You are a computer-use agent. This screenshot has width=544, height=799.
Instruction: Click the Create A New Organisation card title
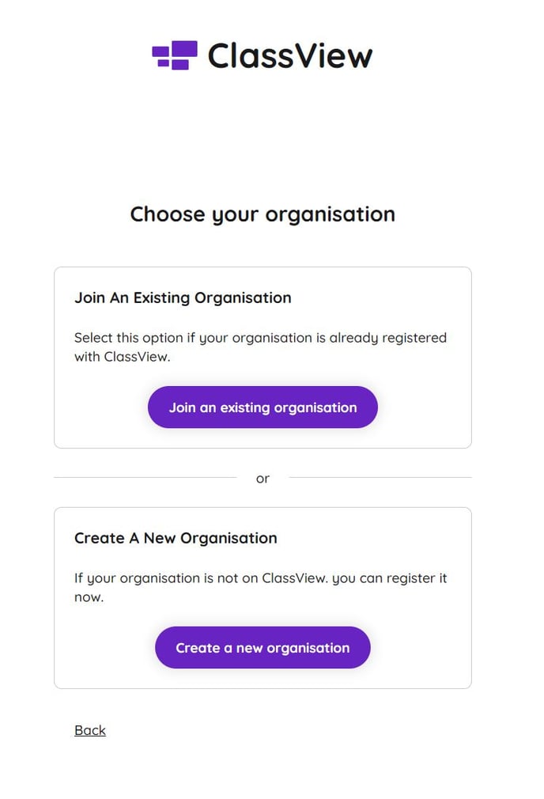pos(176,538)
